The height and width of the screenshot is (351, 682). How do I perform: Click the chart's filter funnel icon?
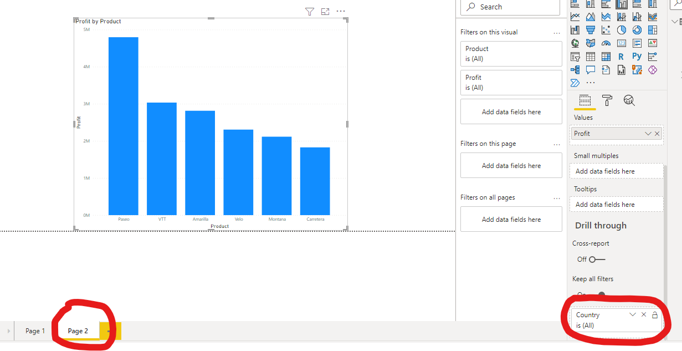coord(310,11)
